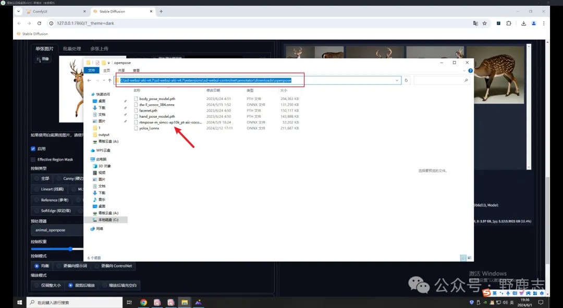The height and width of the screenshot is (308, 563).
Task: Click the Explorer search box
Action: (x=442, y=80)
